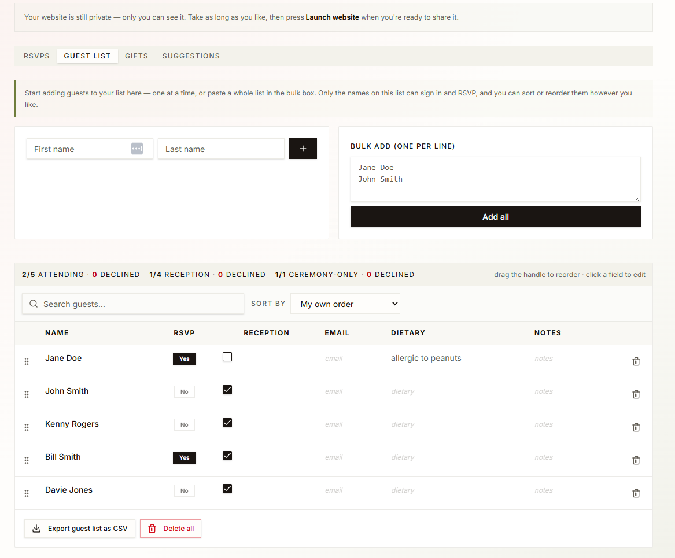The image size is (675, 558).
Task: Edit Kenny Rogers email field
Action: point(334,424)
